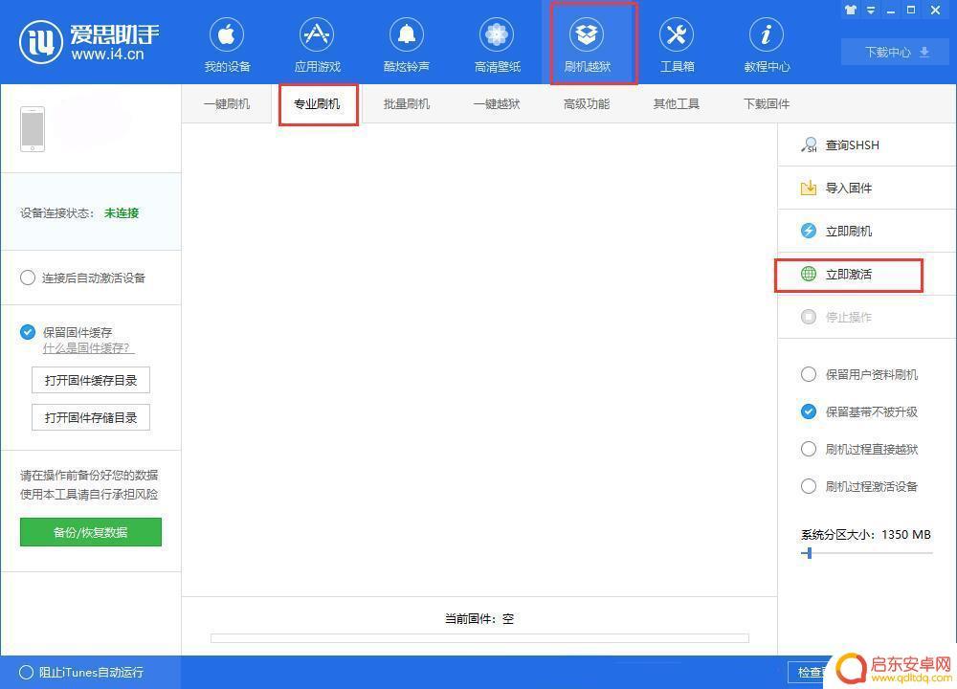Click green 备份/恢复数据 button

[x=91, y=532]
